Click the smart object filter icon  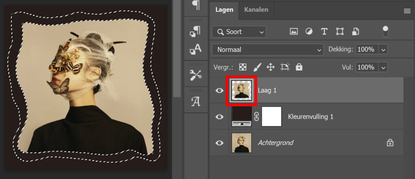[x=355, y=32]
